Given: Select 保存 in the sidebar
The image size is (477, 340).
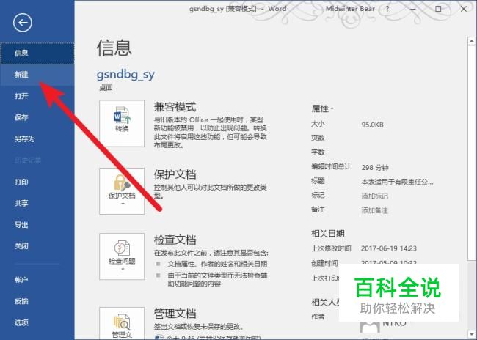Looking at the screenshot, I should (37, 117).
